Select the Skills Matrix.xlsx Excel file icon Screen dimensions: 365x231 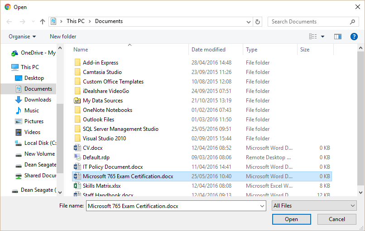77,186
